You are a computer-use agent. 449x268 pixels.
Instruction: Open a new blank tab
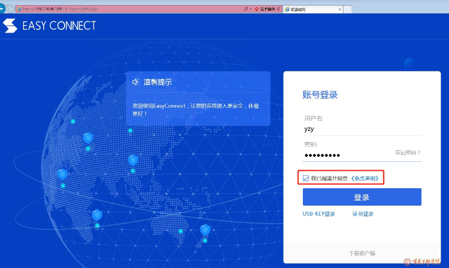(347, 10)
